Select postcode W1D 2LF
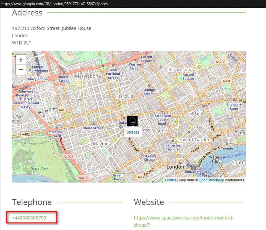266x230 pixels. tap(22, 43)
